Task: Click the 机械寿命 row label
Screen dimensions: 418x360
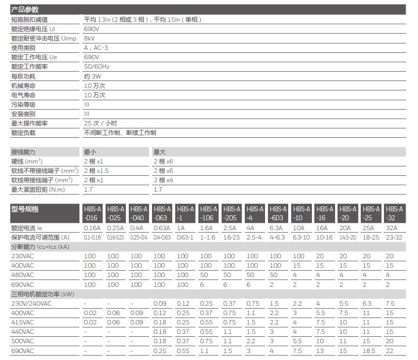Action: coord(23,85)
